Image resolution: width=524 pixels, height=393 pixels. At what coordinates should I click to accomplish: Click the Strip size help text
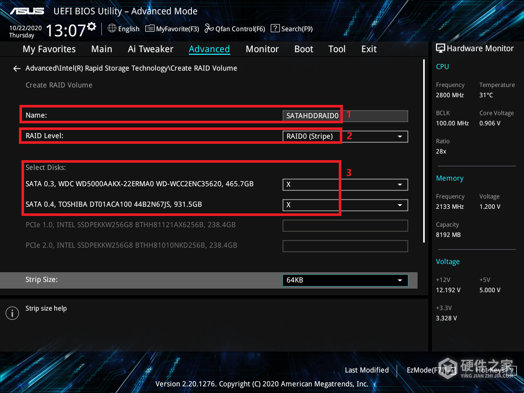[46, 309]
